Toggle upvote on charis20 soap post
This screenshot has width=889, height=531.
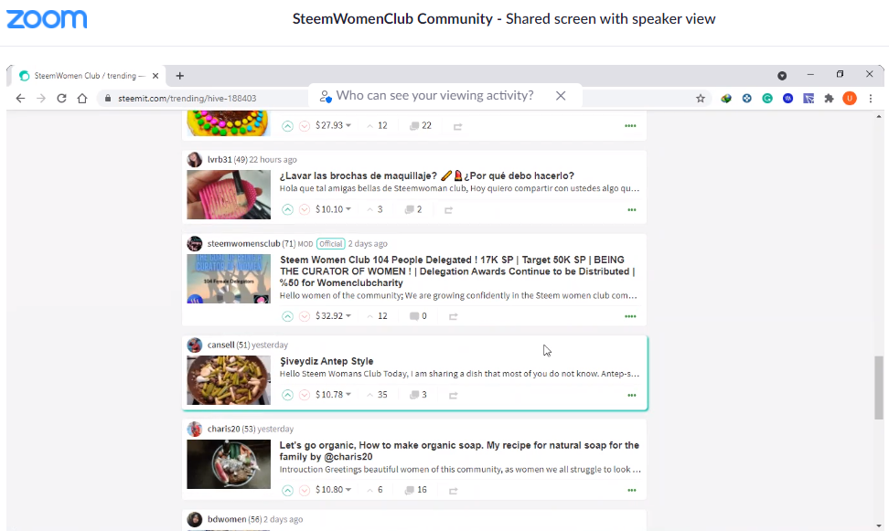click(x=287, y=490)
